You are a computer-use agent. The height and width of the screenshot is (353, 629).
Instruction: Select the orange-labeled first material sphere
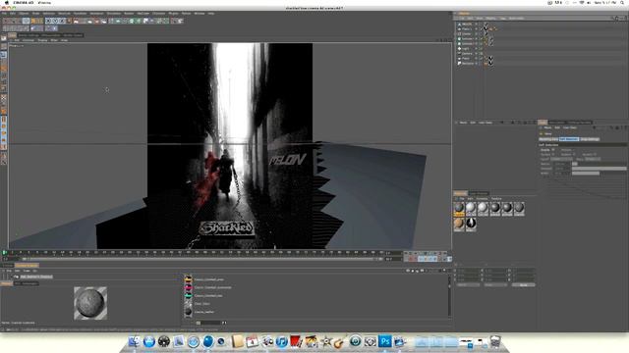tap(459, 209)
